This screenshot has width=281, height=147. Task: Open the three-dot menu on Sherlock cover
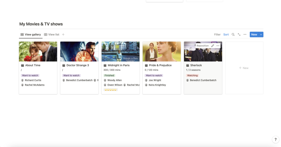[218, 45]
